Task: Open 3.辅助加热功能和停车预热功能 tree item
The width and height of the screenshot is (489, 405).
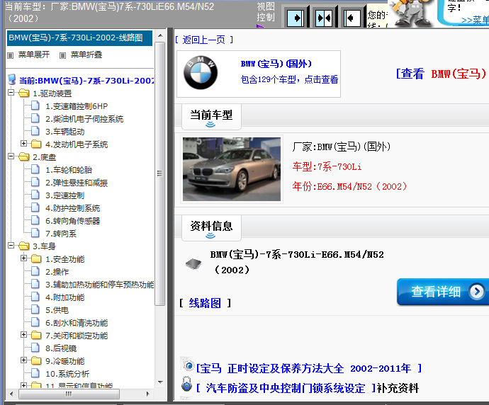Action: (99, 285)
